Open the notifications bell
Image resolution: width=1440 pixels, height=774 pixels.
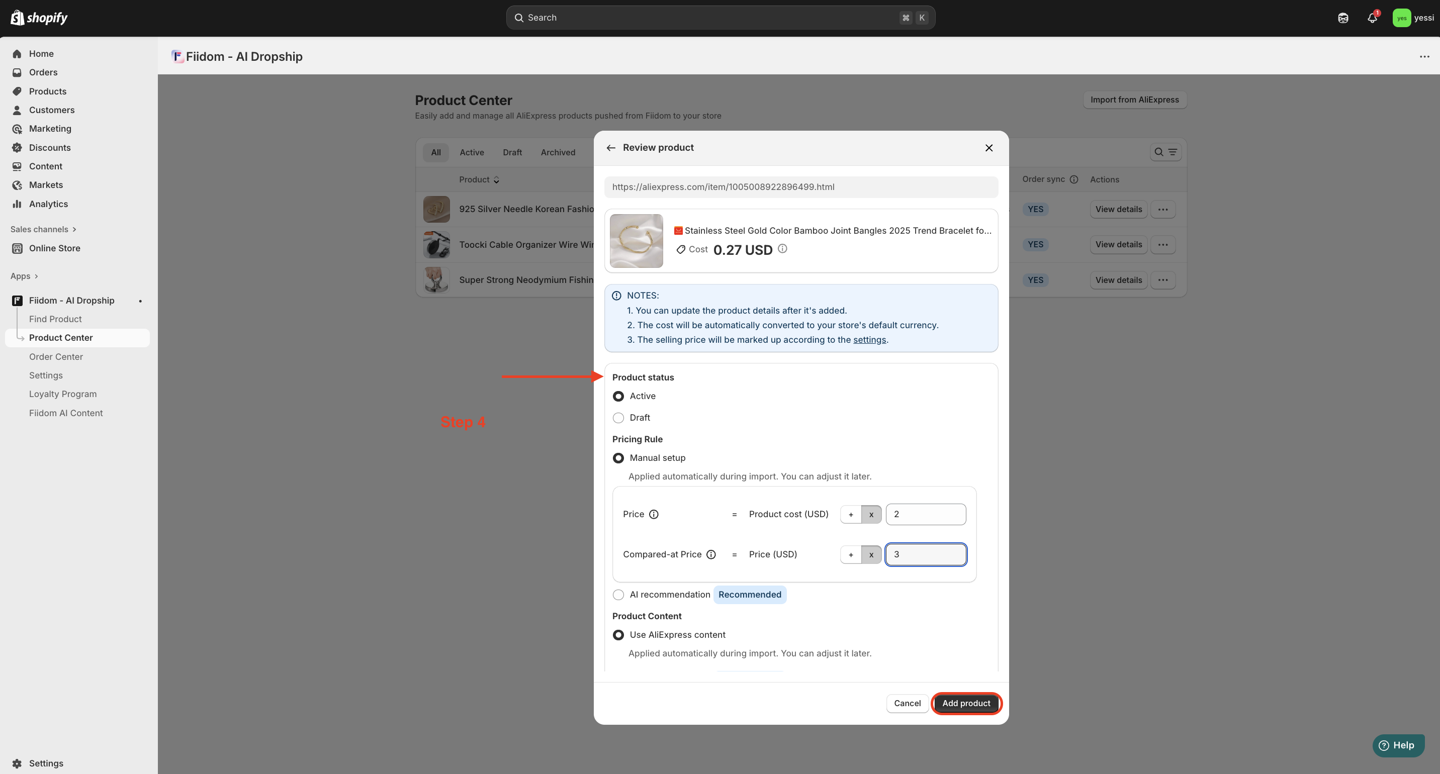coord(1372,18)
